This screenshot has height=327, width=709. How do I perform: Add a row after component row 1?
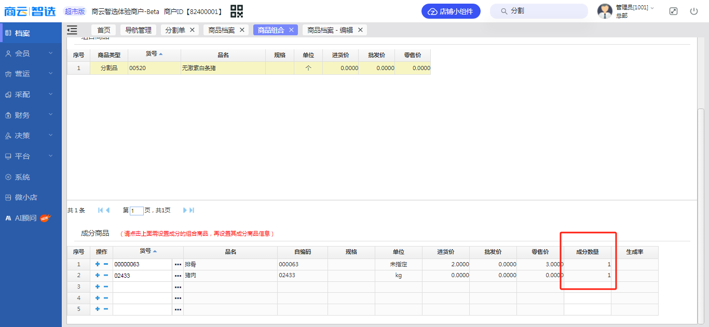coord(98,264)
